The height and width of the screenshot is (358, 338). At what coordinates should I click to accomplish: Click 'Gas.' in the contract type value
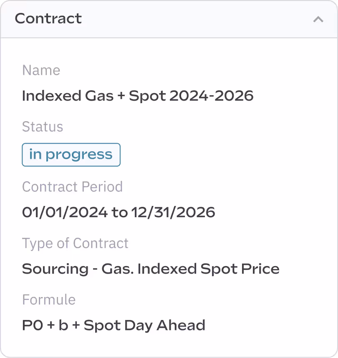click(118, 269)
